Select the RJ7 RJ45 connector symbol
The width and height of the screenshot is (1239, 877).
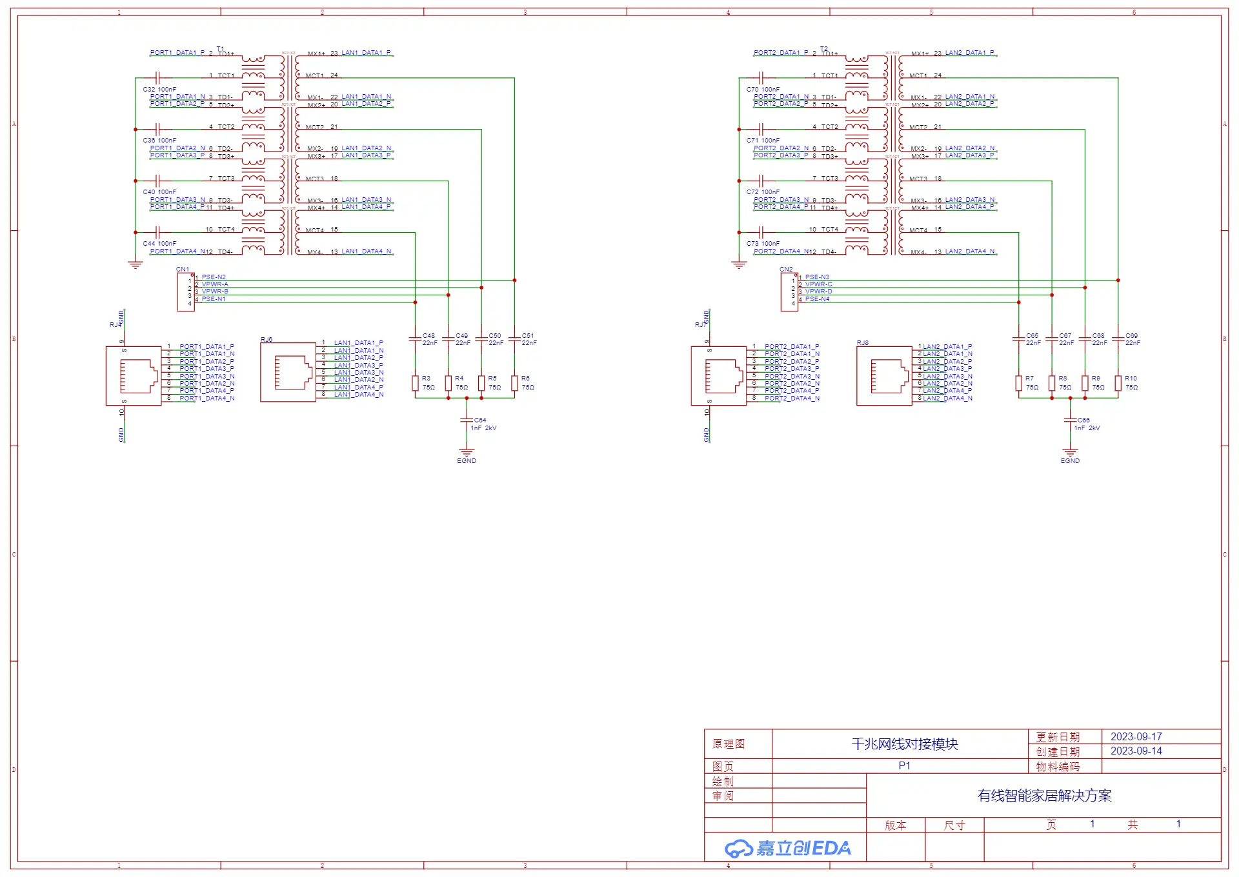point(719,376)
